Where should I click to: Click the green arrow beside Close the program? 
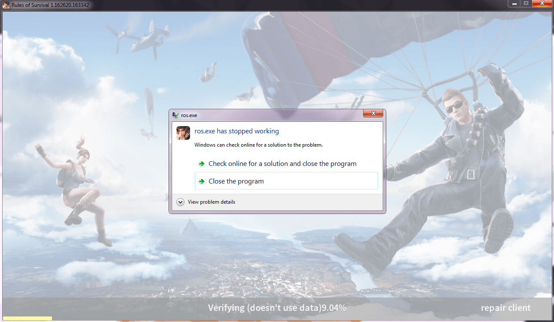pos(201,181)
